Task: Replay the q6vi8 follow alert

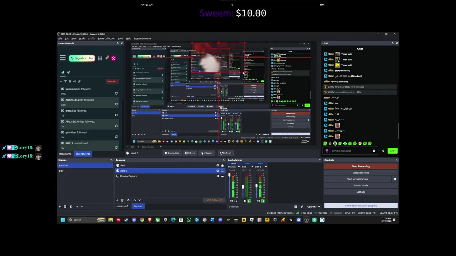Action: coord(116,137)
